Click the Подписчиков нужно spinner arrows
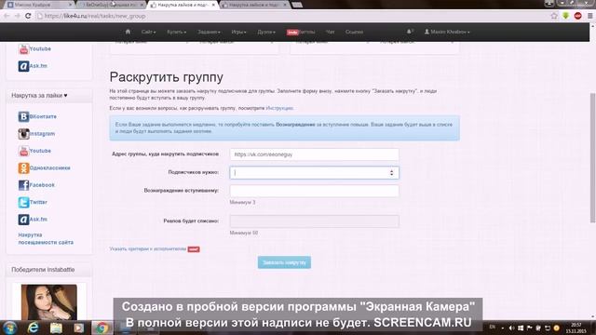Image resolution: width=596 pixels, height=335 pixels. point(391,173)
